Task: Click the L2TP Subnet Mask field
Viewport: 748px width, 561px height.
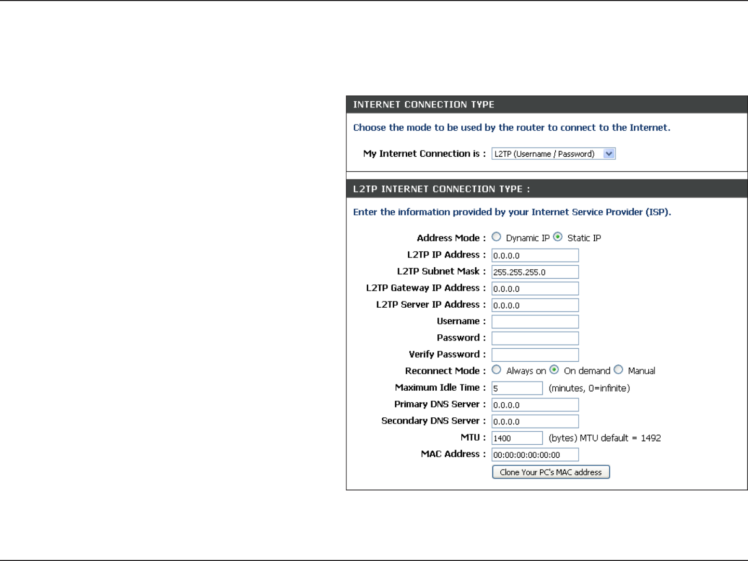Action: 535,272
